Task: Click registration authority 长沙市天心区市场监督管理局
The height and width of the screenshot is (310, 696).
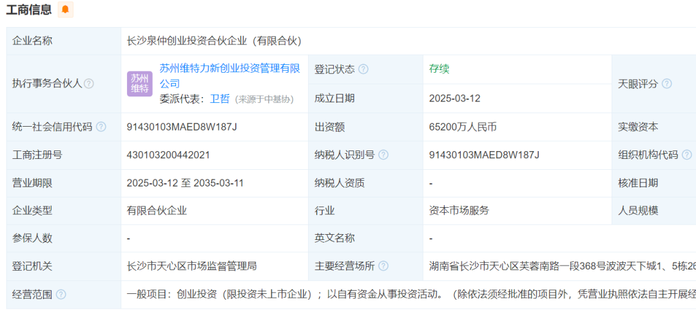Action: pyautogui.click(x=192, y=266)
